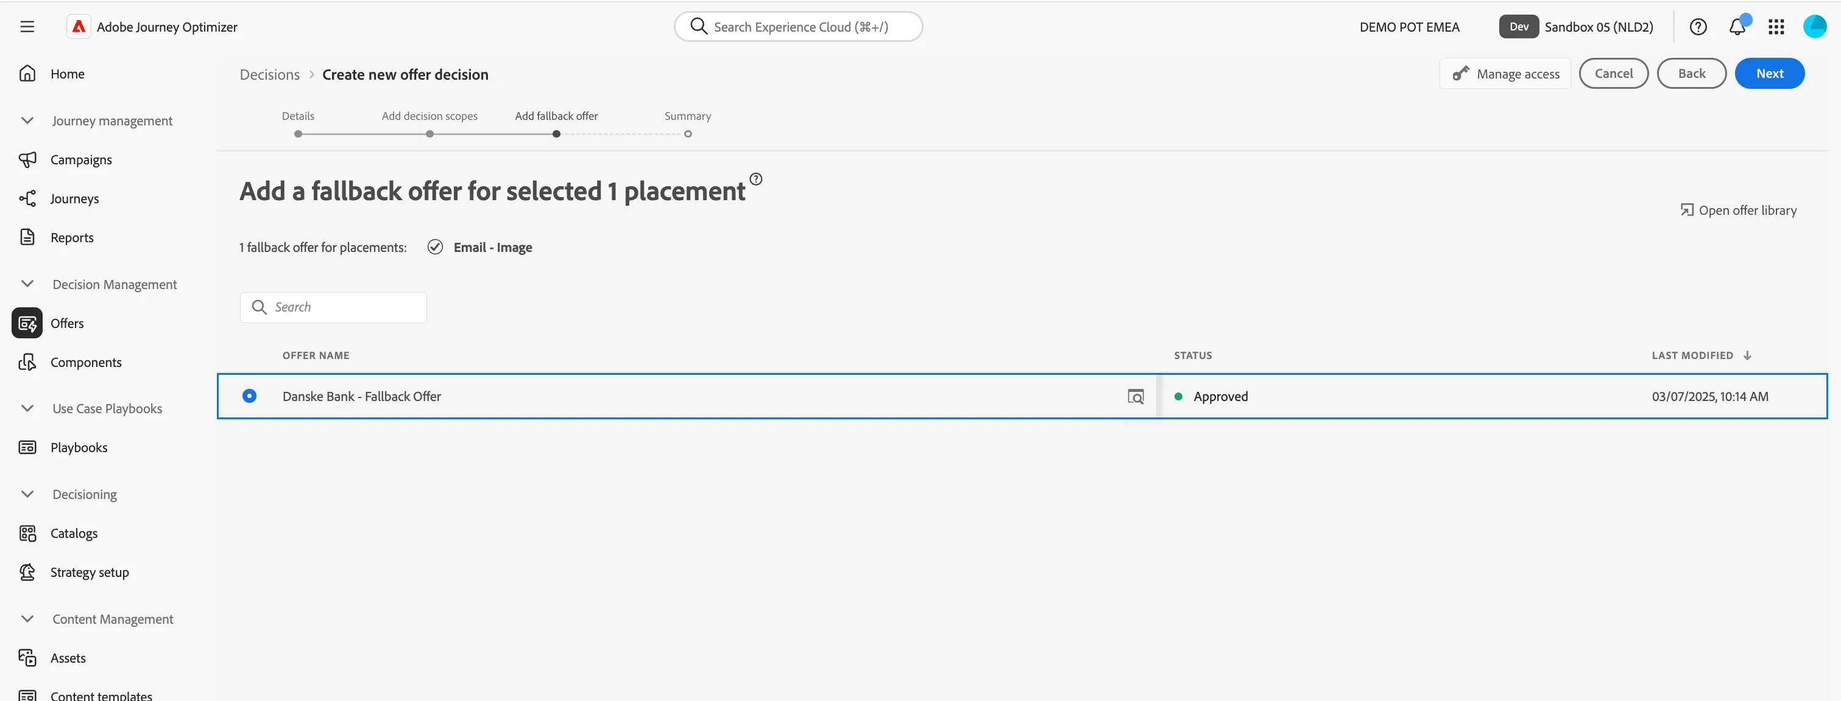Collapse the Journey management section
1841x701 pixels.
tap(27, 120)
